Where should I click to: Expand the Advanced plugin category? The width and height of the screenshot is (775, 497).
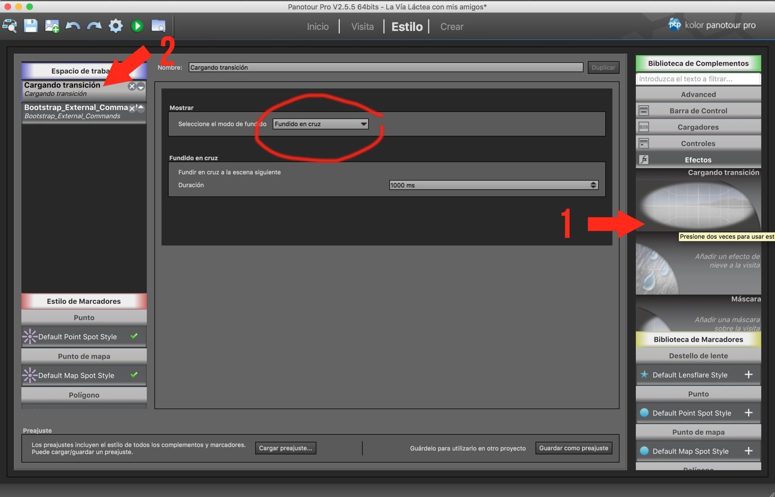click(698, 94)
